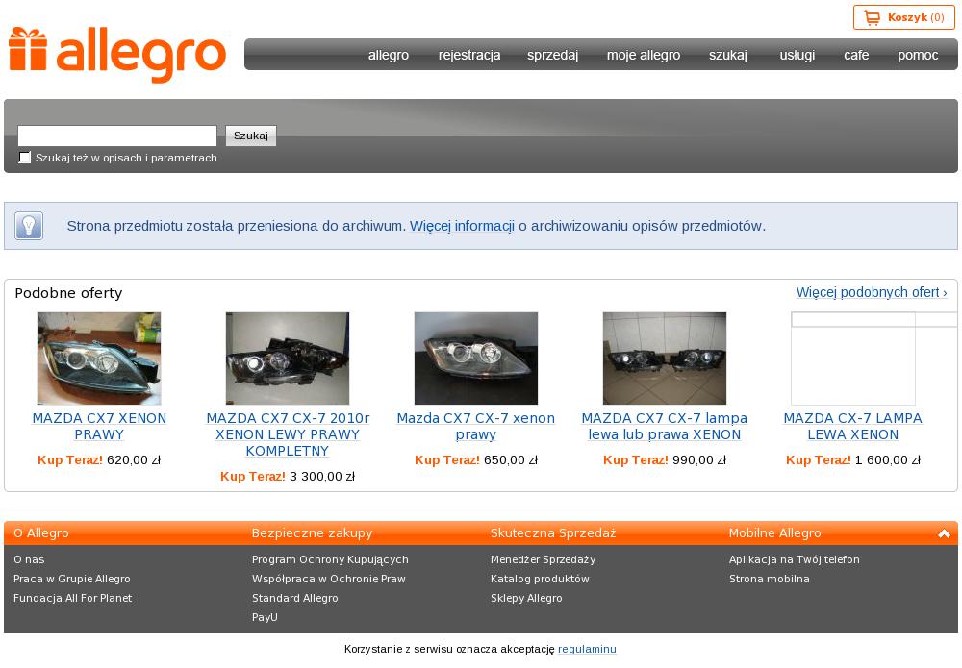Open MAZDA CX7 CX-7 2010r XENON link

point(288,434)
